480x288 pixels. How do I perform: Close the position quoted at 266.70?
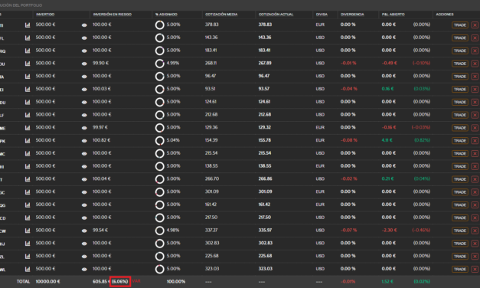[x=475, y=179]
